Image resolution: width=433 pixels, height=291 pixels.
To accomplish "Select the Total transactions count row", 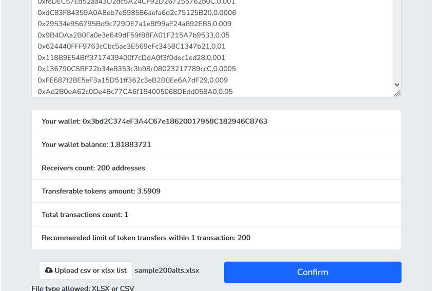I will (x=216, y=215).
